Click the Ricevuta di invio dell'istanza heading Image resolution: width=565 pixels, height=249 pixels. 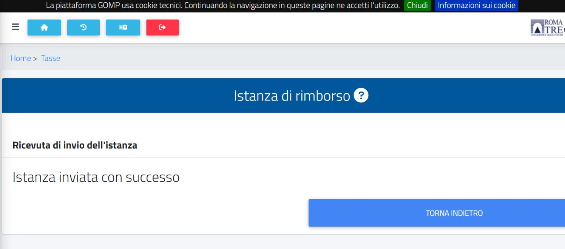[75, 145]
